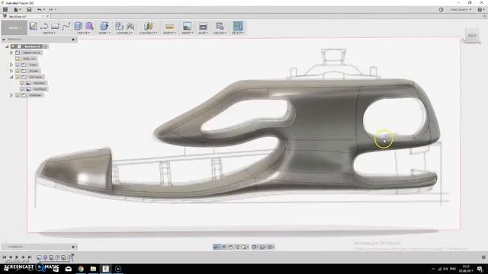This screenshot has width=488, height=274.
Task: Toggle the Sketches folder lightbulb visibility
Action: pyautogui.click(x=18, y=95)
